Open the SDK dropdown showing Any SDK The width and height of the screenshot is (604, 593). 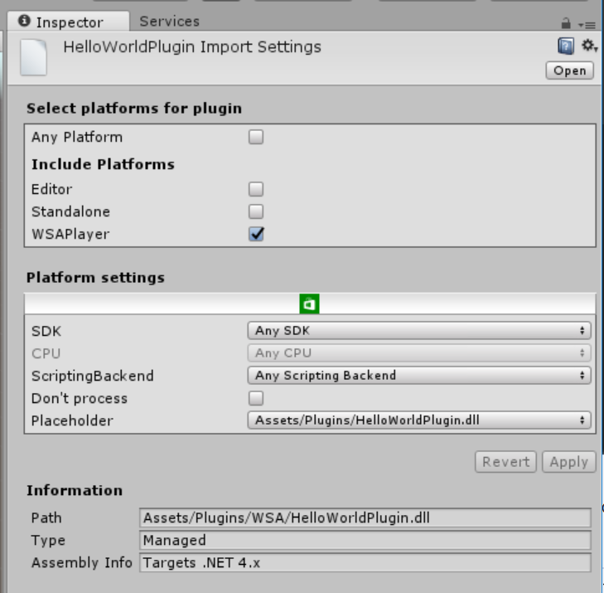tap(419, 331)
